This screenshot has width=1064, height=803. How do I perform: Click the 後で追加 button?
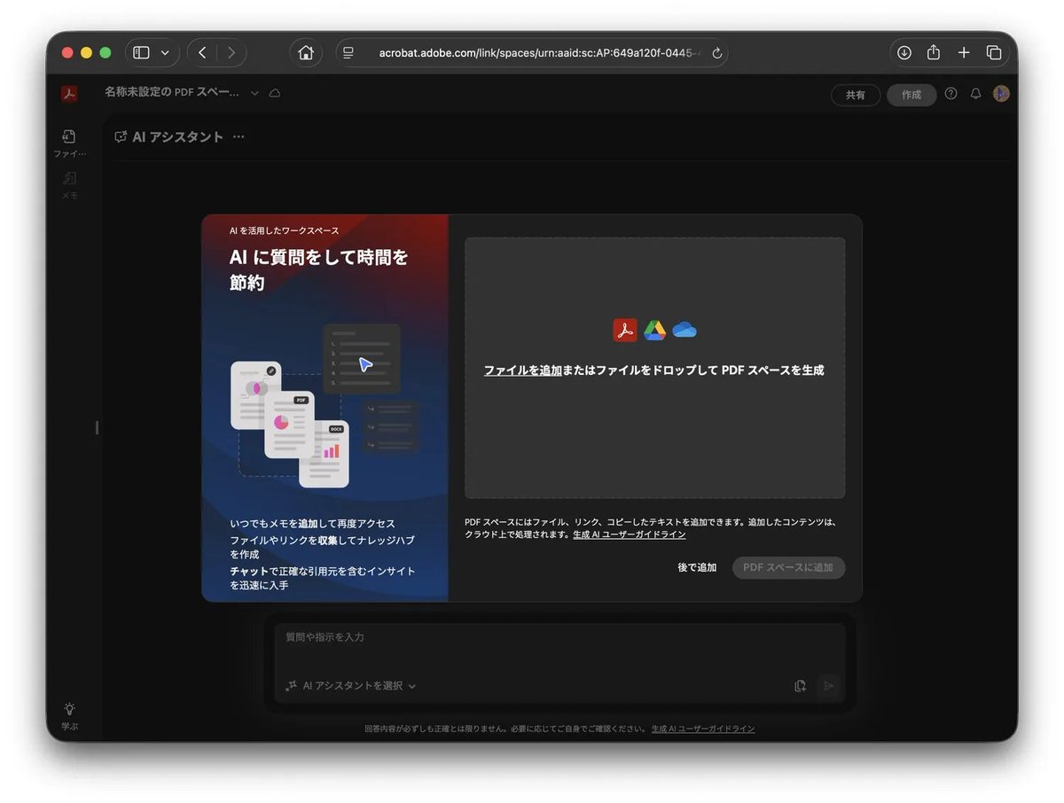(x=697, y=567)
